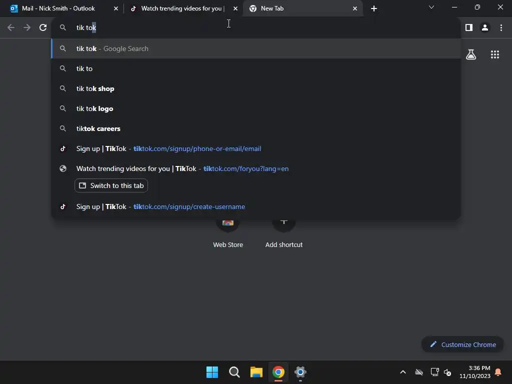Click the OneDrive cloud tray icon
Screen dimensions: 512x384
[419, 372]
